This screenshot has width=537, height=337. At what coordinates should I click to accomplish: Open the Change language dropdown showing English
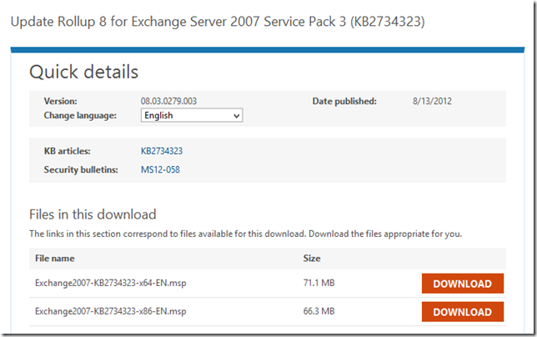pyautogui.click(x=192, y=116)
